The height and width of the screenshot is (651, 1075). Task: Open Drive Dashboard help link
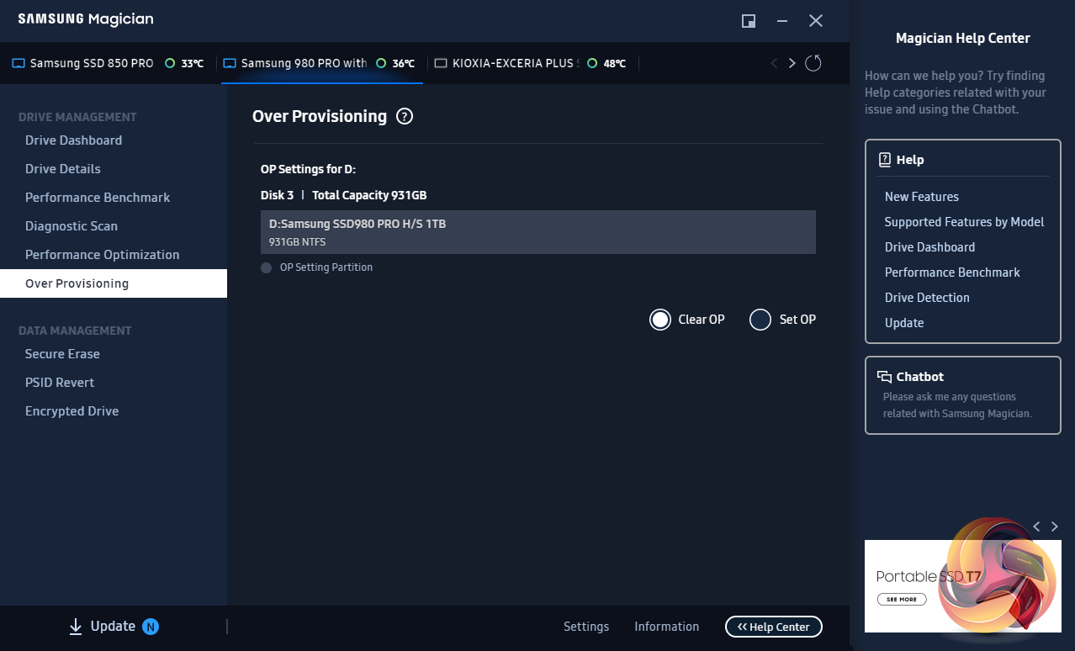929,247
